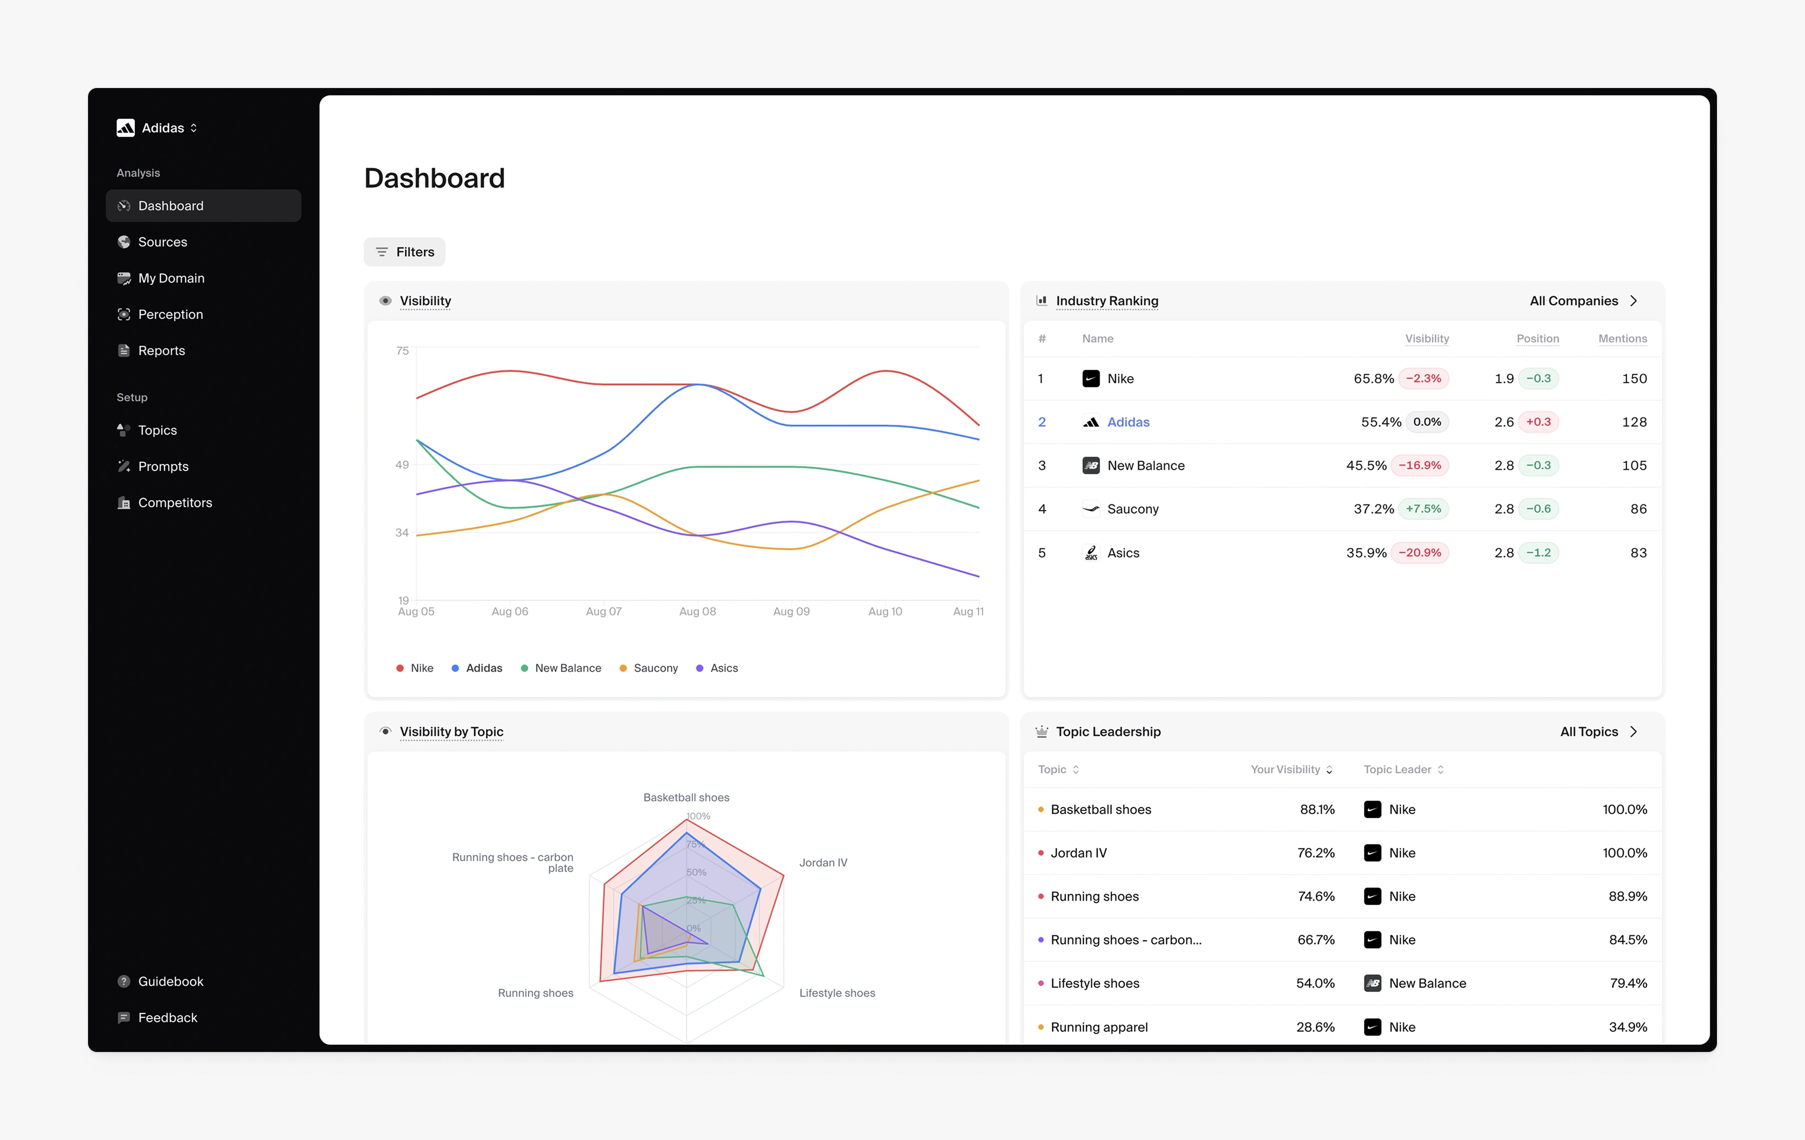Click the Perception icon in sidebar

(124, 314)
